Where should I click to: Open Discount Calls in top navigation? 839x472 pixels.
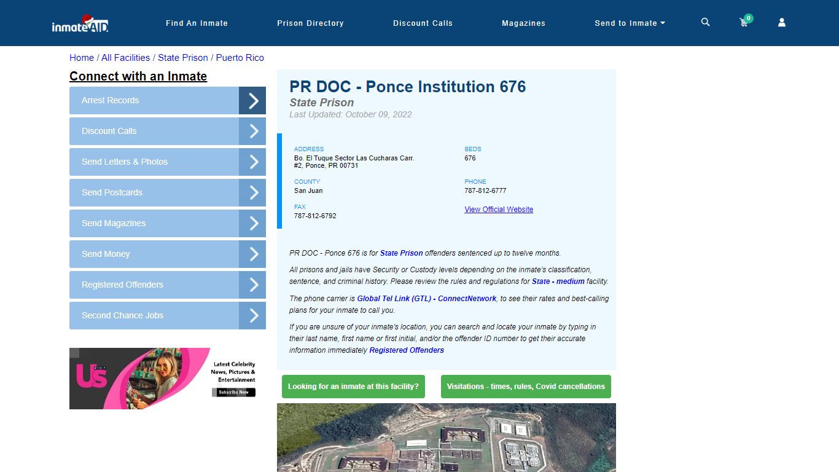[423, 23]
